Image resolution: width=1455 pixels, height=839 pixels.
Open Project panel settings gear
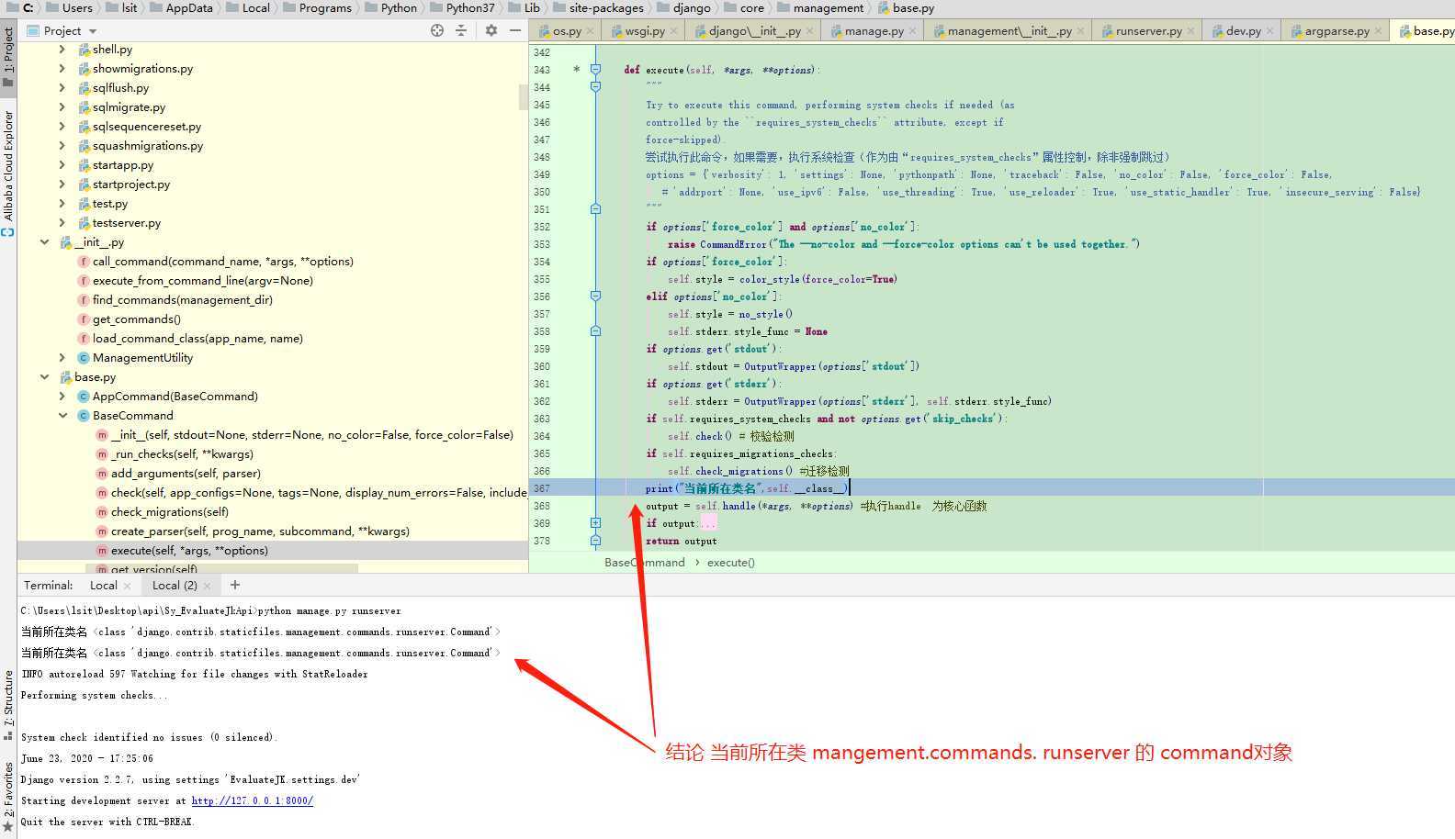click(x=491, y=30)
